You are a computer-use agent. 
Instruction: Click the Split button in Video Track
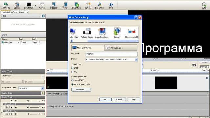click(12, 82)
